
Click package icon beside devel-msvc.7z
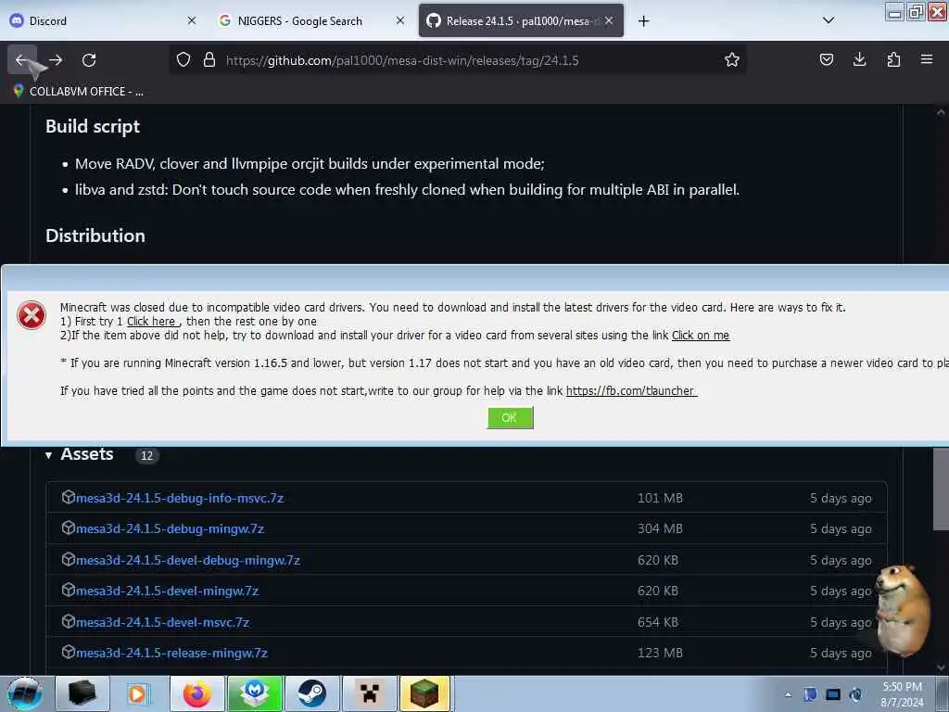point(68,621)
